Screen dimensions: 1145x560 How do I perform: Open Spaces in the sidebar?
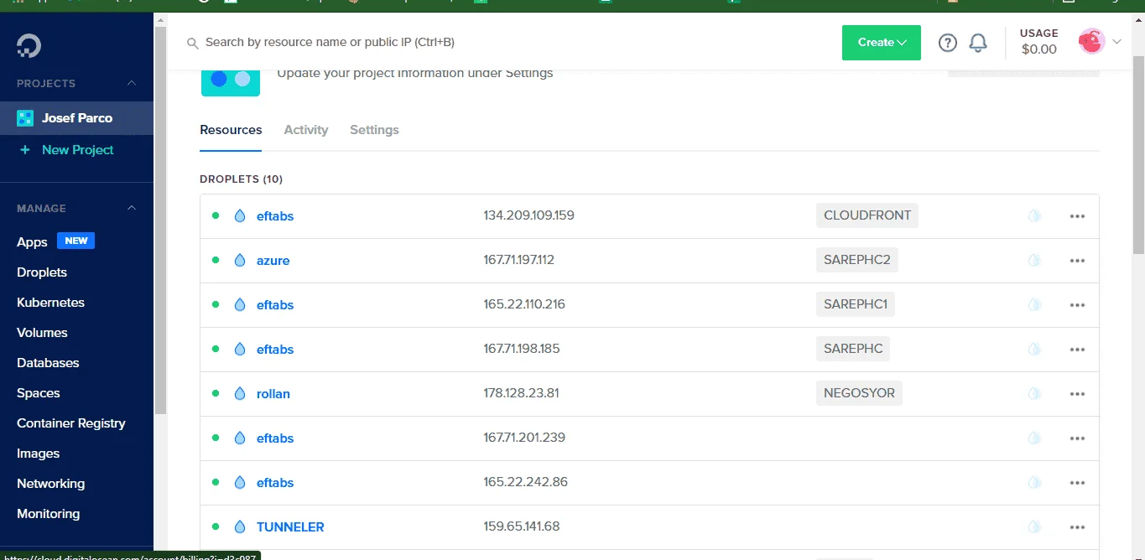pos(39,393)
